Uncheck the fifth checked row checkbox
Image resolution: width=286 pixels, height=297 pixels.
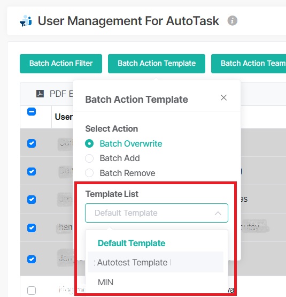[x=32, y=260]
